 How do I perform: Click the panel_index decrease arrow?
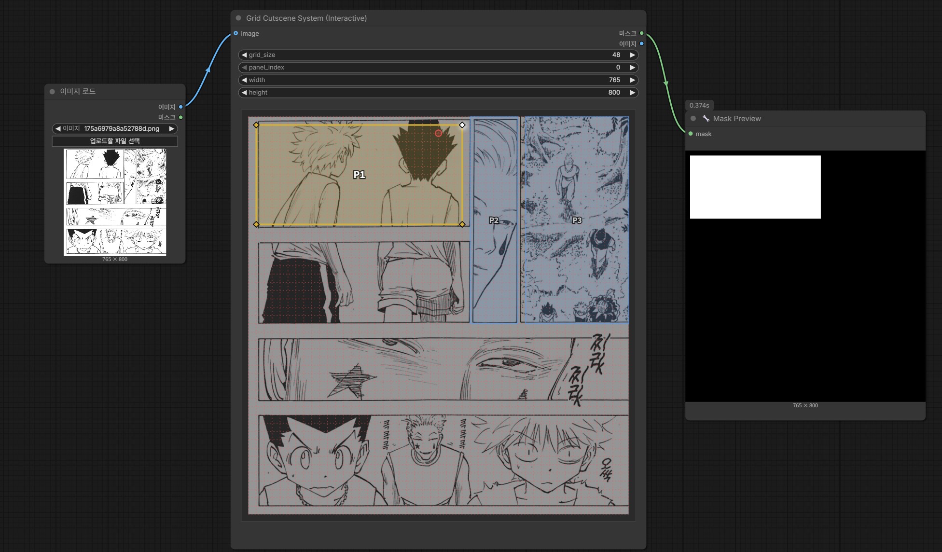click(244, 68)
